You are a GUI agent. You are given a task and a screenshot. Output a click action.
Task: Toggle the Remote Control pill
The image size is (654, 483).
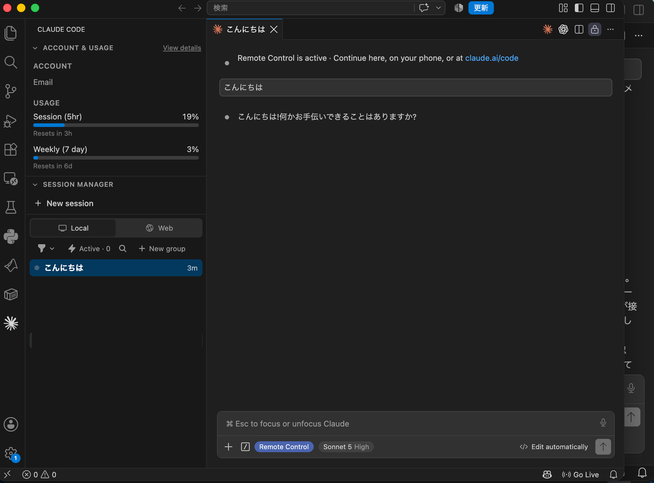pyautogui.click(x=284, y=447)
